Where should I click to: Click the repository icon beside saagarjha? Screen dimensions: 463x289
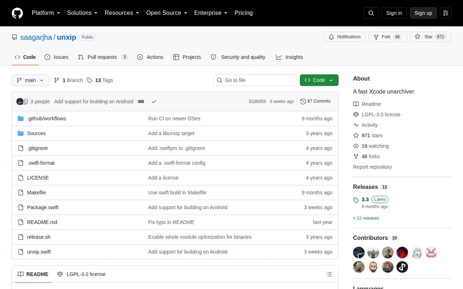(x=14, y=37)
